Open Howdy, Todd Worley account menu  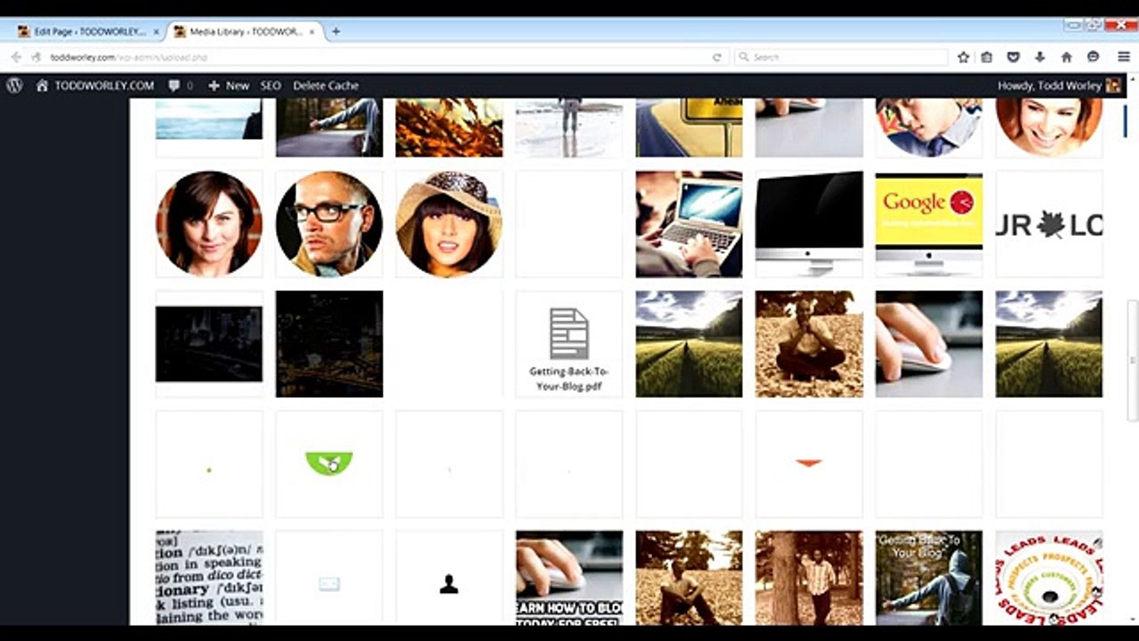pyautogui.click(x=1059, y=85)
